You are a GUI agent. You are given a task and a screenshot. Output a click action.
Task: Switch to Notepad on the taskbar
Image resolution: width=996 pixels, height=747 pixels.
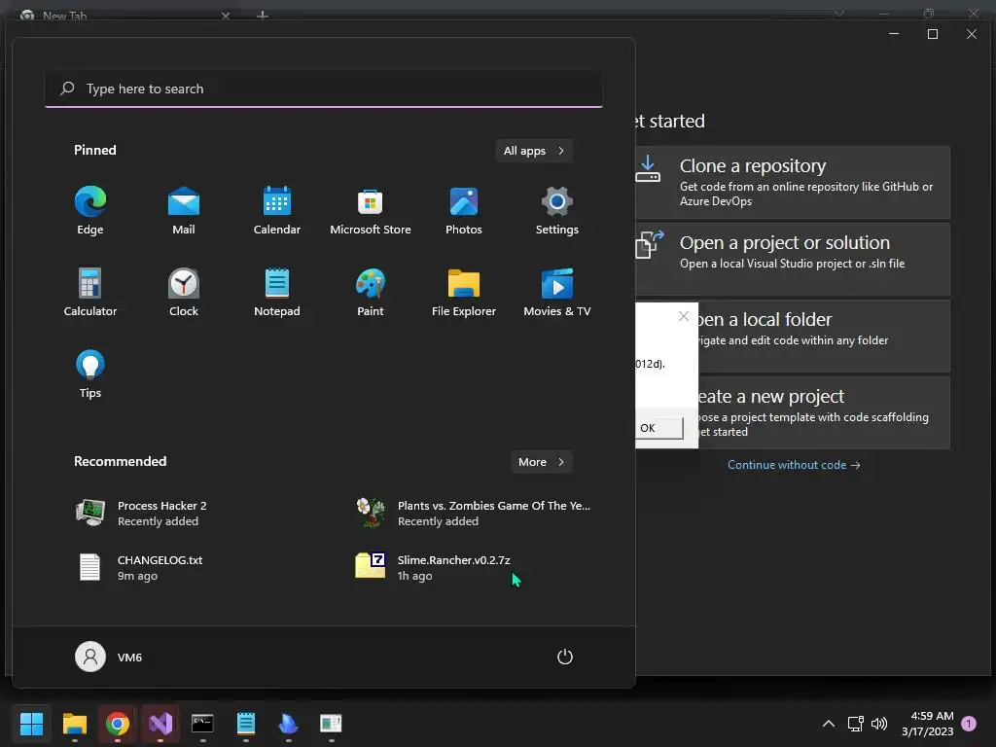246,724
